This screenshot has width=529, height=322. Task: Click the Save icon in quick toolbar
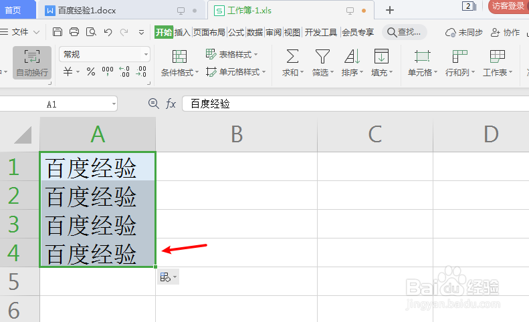58,32
